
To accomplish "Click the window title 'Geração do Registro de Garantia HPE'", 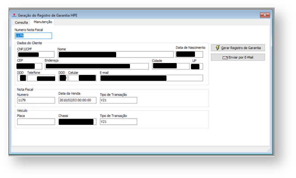I will 48,15.
